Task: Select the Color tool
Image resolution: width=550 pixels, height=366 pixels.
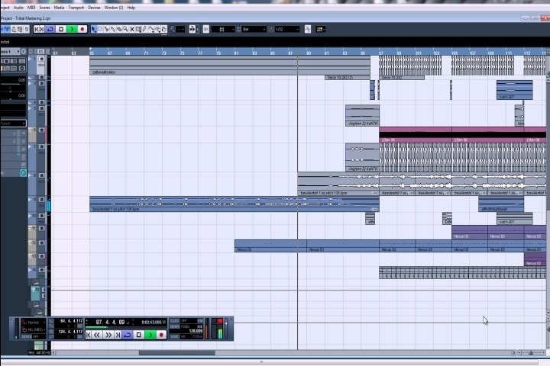Action: (164, 30)
